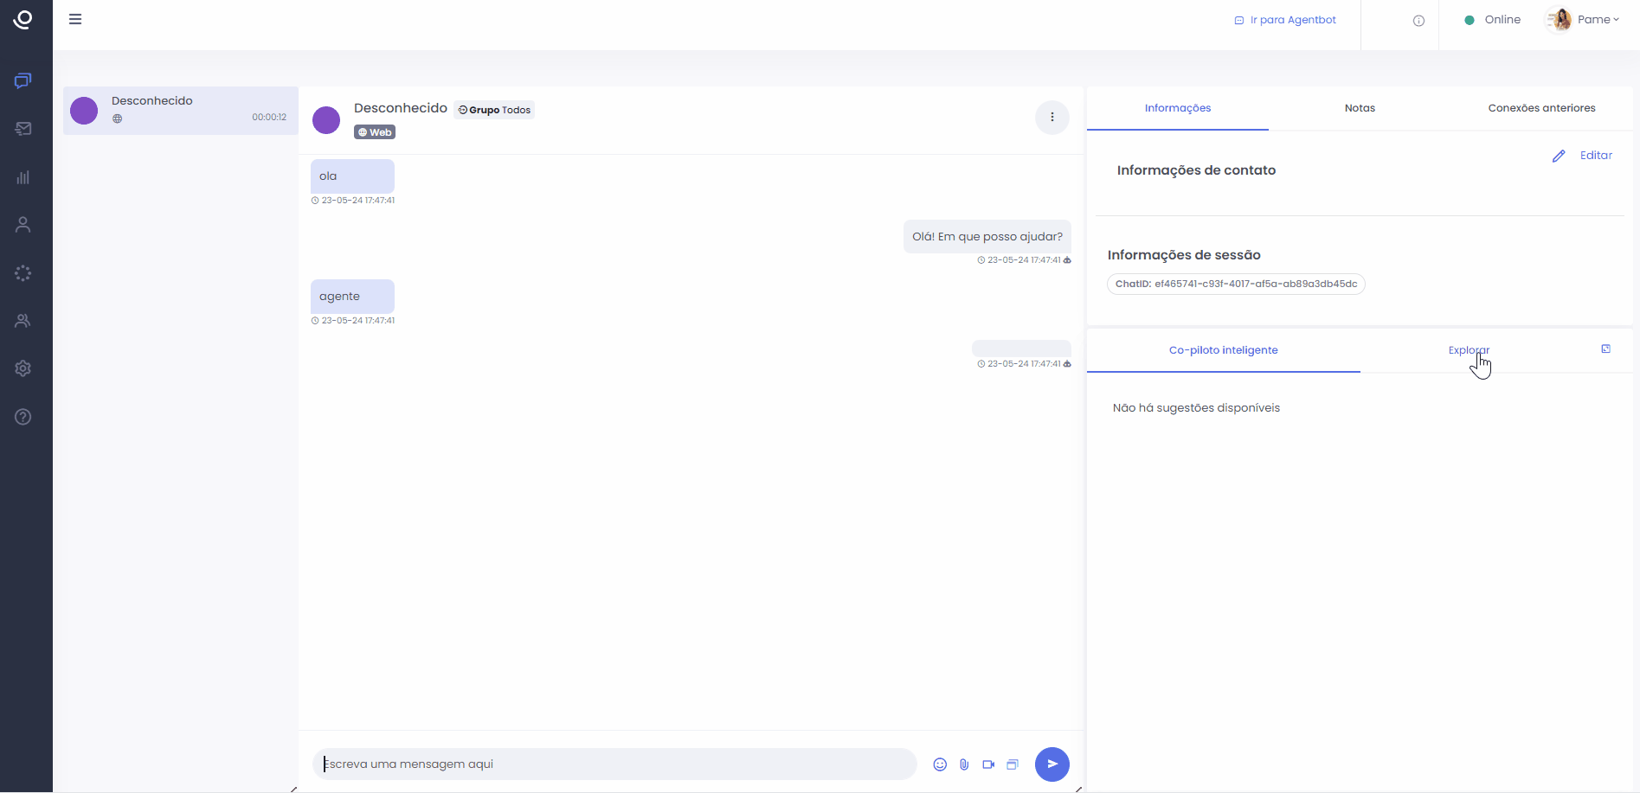This screenshot has height=793, width=1640.
Task: Open the bar chart reports icon
Action: [23, 177]
